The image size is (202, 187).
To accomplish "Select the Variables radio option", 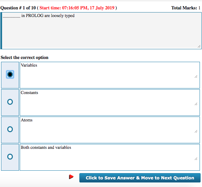I will [x=10, y=74].
